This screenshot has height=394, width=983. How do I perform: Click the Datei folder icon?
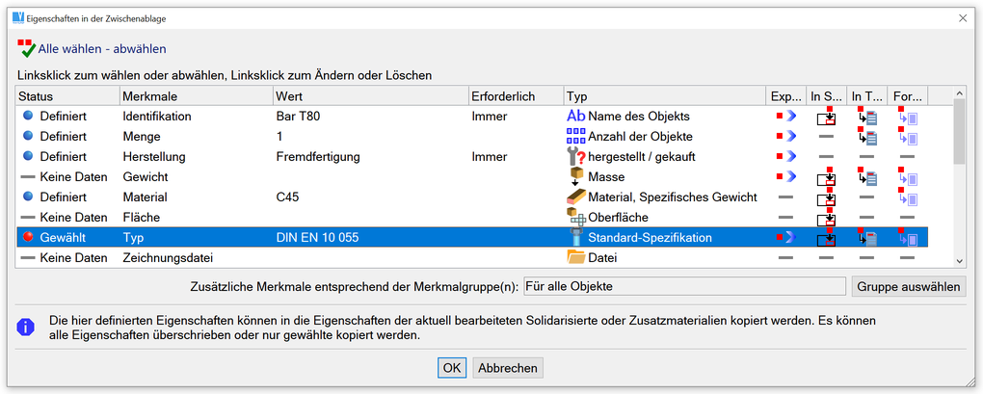coord(576,257)
